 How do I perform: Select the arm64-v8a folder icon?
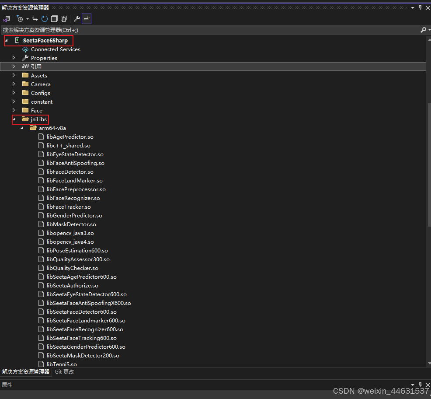pos(33,128)
